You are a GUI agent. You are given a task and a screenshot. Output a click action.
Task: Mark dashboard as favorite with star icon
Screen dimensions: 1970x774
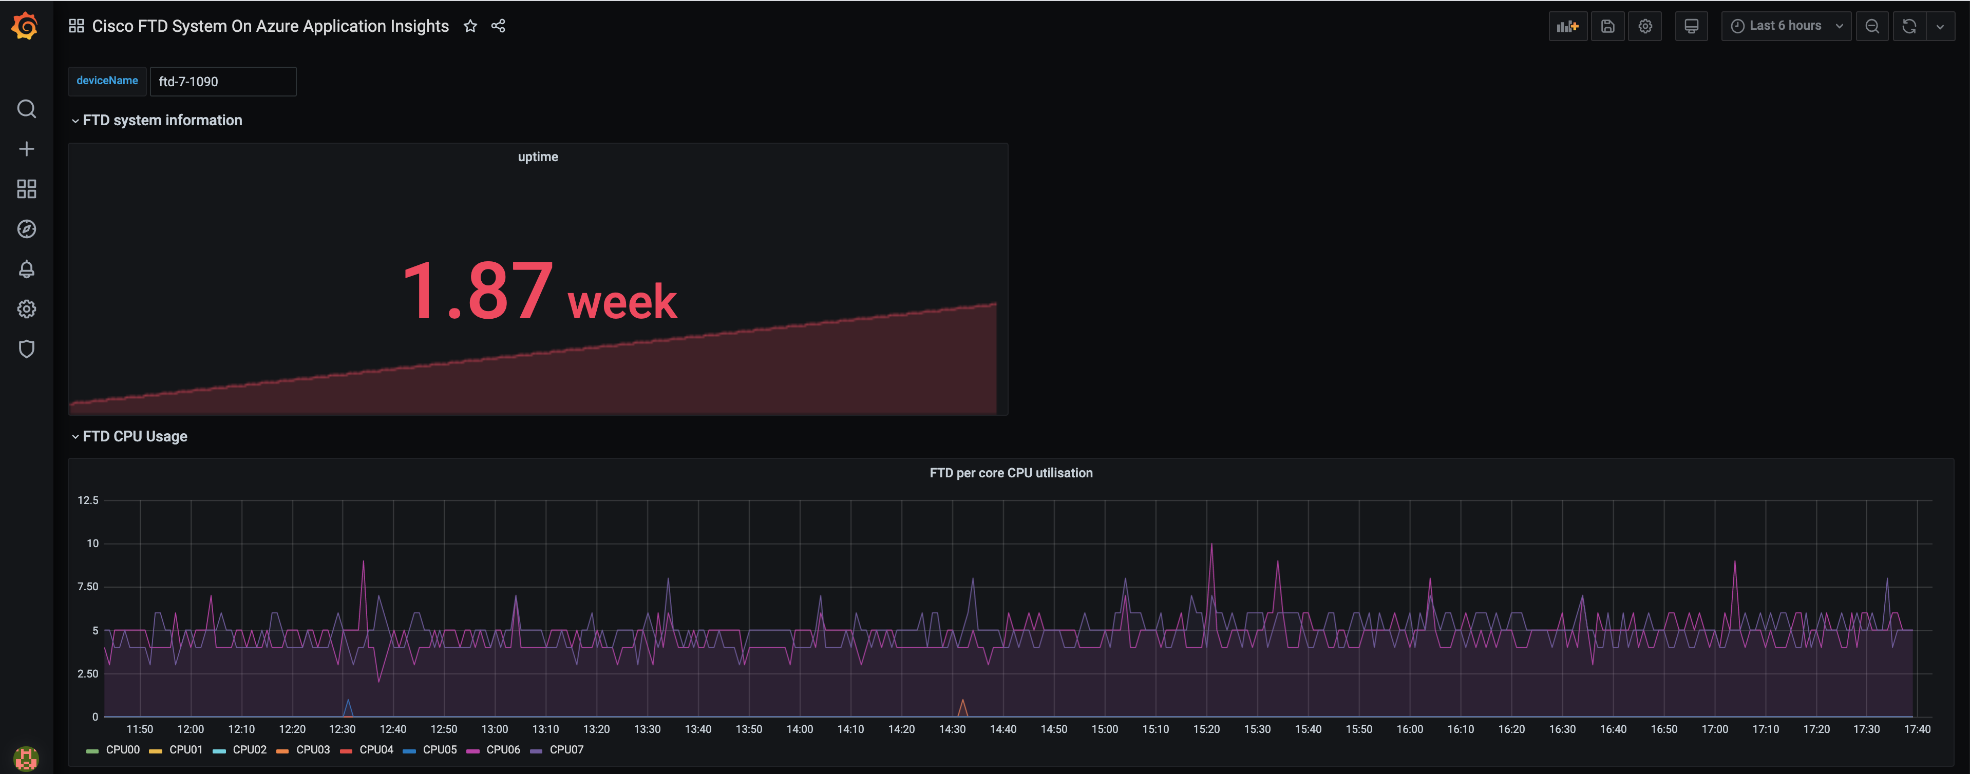pyautogui.click(x=470, y=26)
